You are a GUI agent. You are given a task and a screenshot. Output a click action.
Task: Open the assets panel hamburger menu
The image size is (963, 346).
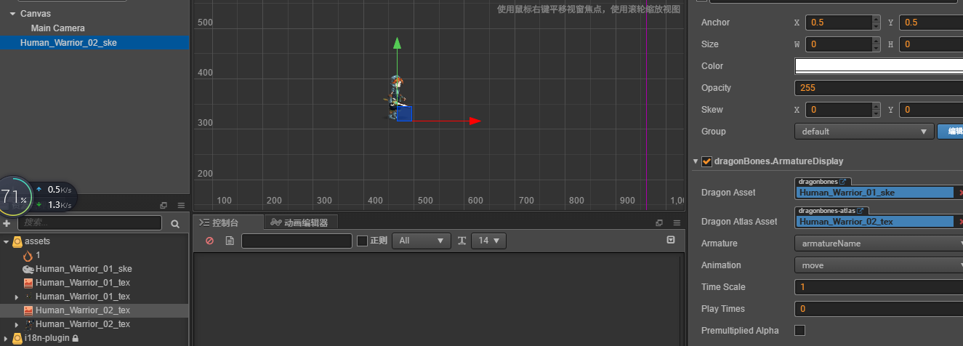(x=181, y=206)
